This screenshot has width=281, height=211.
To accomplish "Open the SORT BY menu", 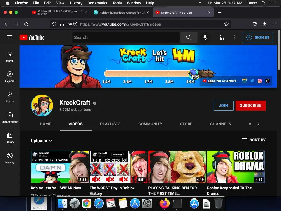I will tap(254, 140).
